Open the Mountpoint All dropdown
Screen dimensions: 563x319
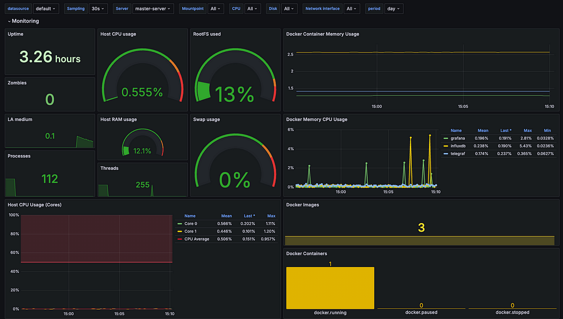click(x=216, y=9)
